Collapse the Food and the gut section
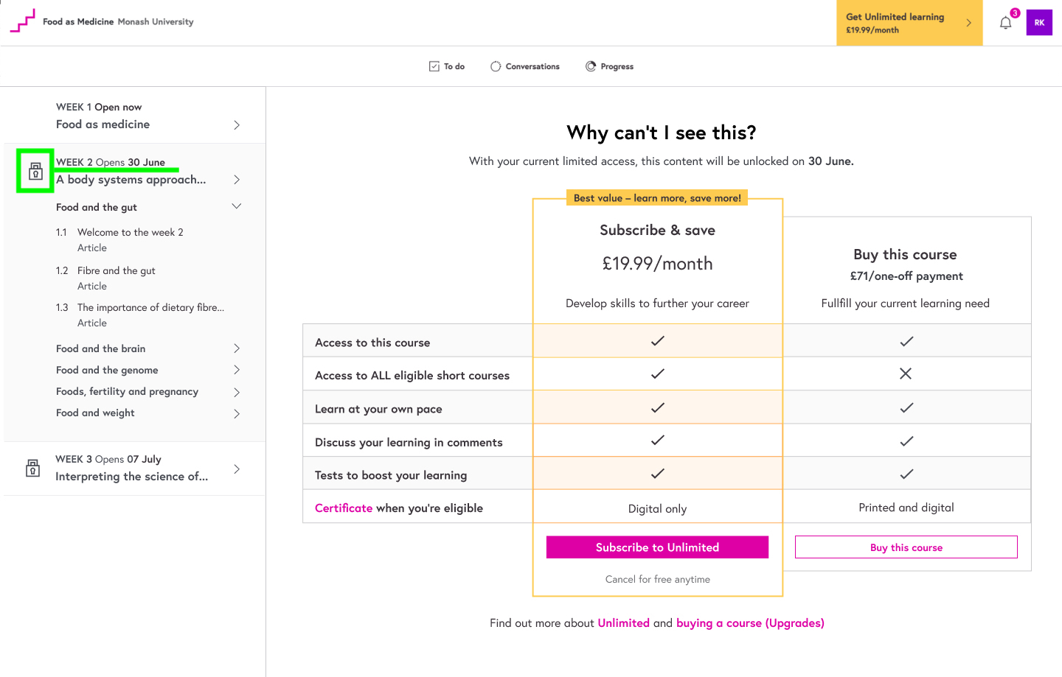 click(237, 206)
